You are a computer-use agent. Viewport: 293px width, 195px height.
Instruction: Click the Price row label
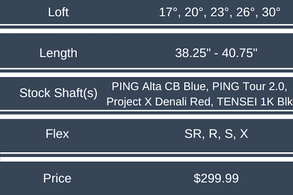[x=57, y=178]
